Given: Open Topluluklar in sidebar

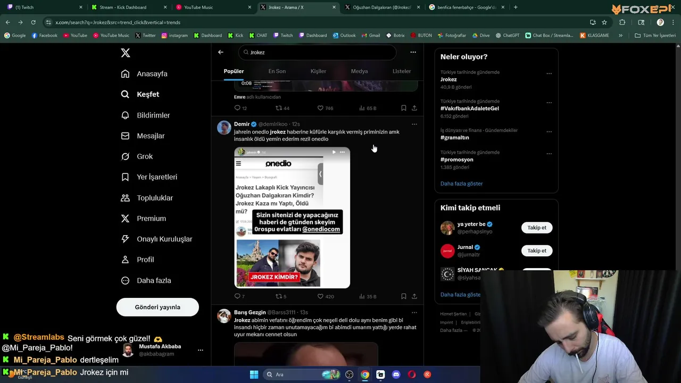Looking at the screenshot, I should pyautogui.click(x=147, y=197).
